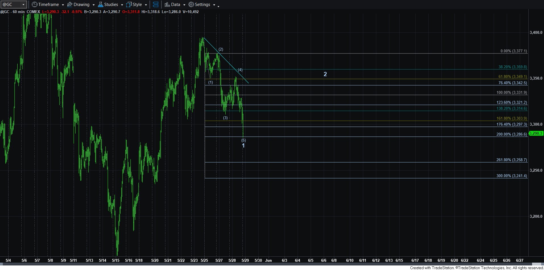Image resolution: width=544 pixels, height=270 pixels.
Task: Click the 6/27 date axis label
Action: [x=520, y=260]
